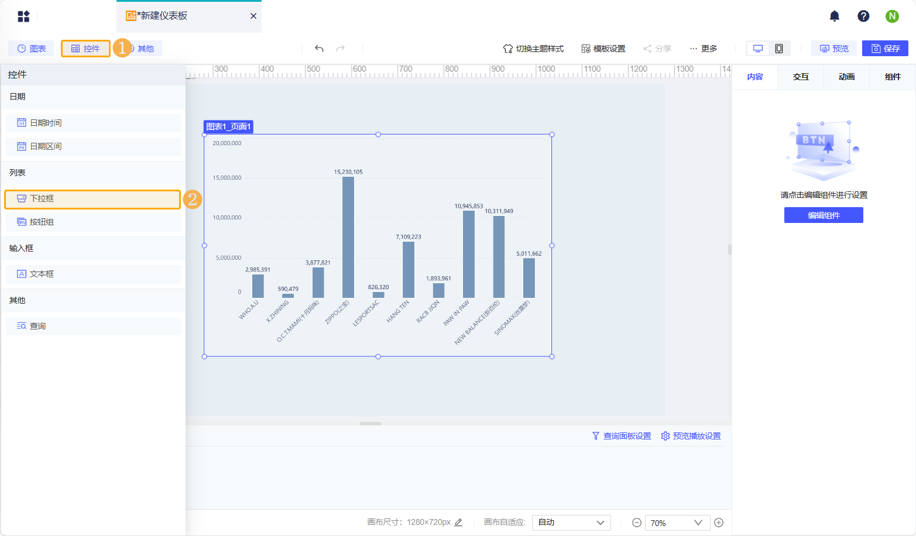This screenshot has height=536, width=916.
Task: Open the 更多 more options menu
Action: (703, 49)
